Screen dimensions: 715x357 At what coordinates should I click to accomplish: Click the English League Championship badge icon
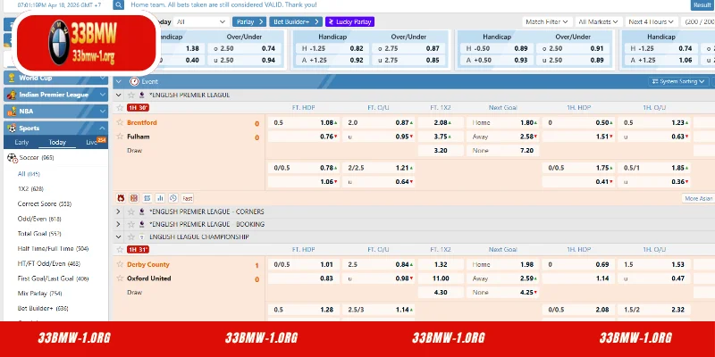point(142,237)
